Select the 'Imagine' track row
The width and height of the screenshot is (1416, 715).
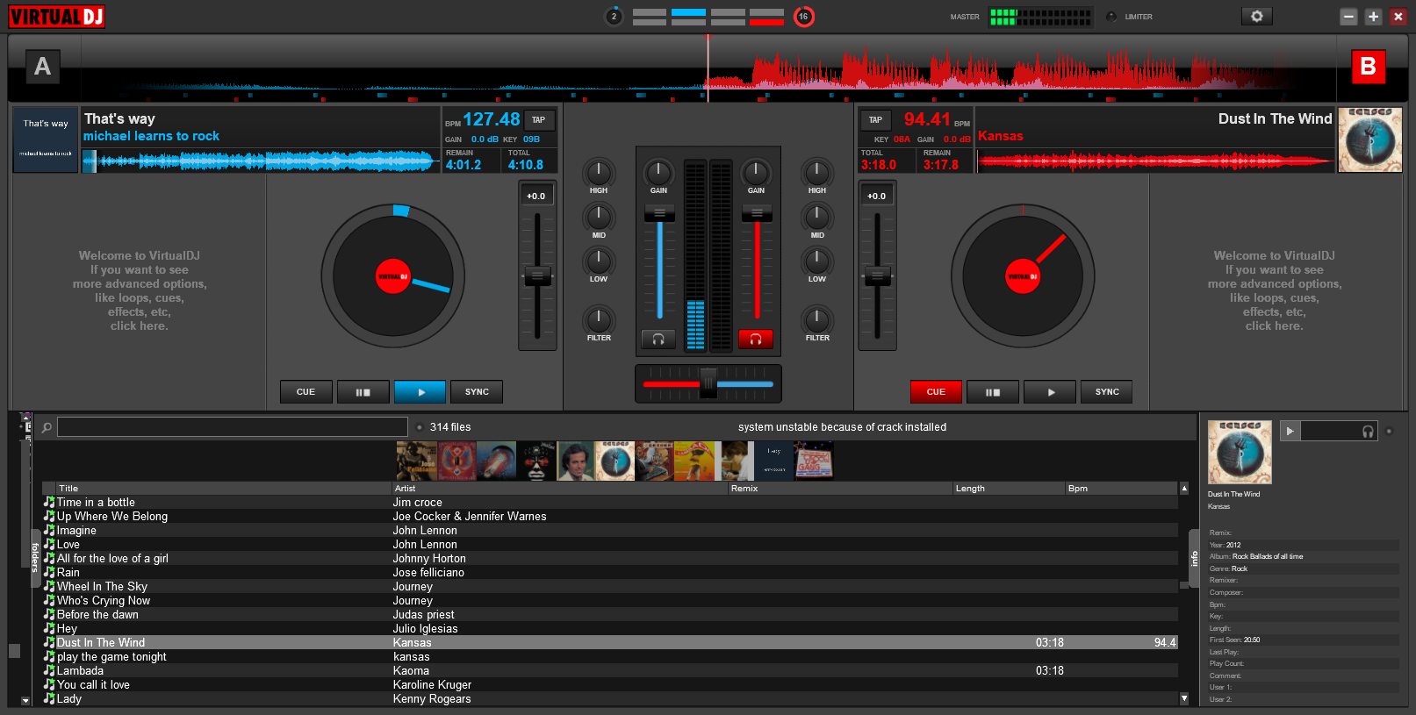(610, 531)
